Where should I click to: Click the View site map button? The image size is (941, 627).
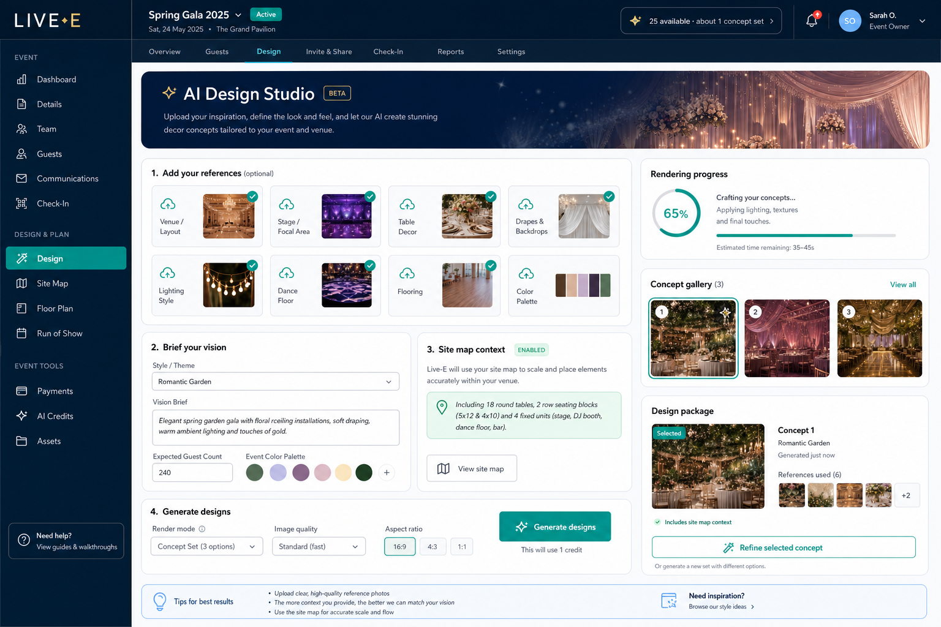472,468
